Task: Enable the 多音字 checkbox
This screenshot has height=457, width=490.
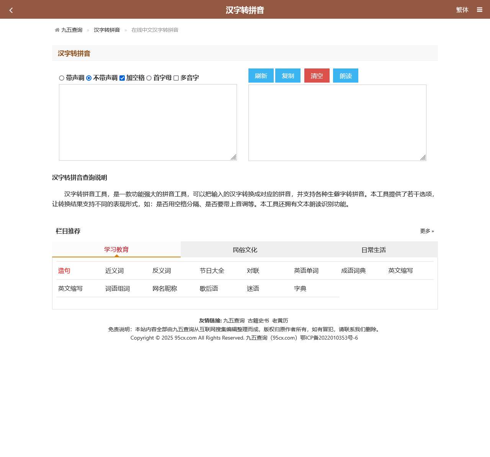Action: [x=176, y=78]
